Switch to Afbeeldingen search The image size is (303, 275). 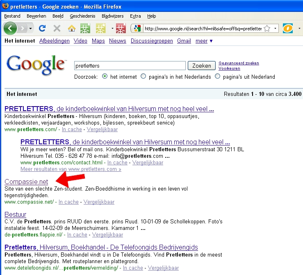(x=54, y=41)
